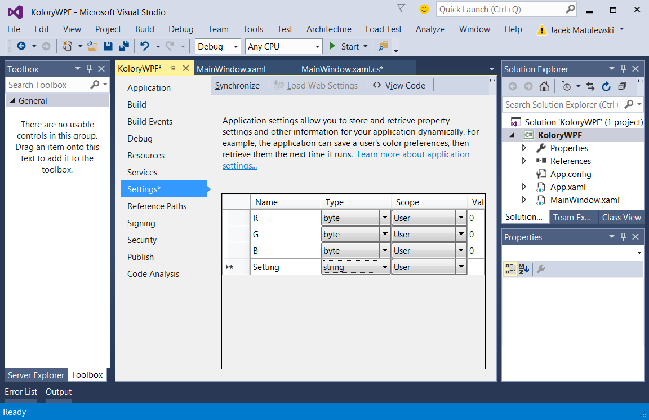
Task: Click the Navigate Backward toolbar arrow
Action: tap(21, 46)
